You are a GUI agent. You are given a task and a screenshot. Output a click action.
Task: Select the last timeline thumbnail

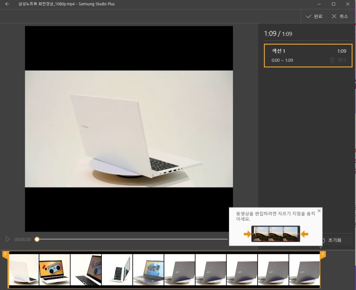point(304,270)
